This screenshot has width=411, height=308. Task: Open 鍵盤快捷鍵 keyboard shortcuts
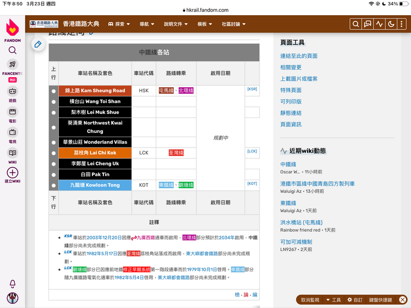[381, 300]
